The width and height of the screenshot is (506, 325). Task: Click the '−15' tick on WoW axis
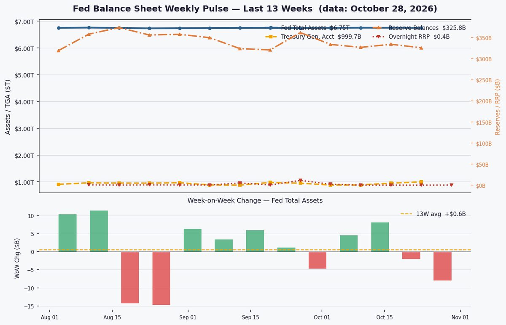coord(30,306)
